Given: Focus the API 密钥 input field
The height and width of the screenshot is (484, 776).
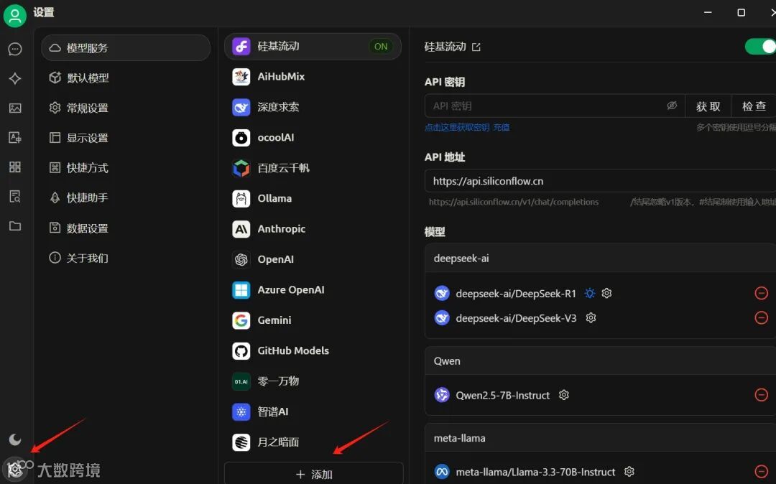Looking at the screenshot, I should point(554,106).
